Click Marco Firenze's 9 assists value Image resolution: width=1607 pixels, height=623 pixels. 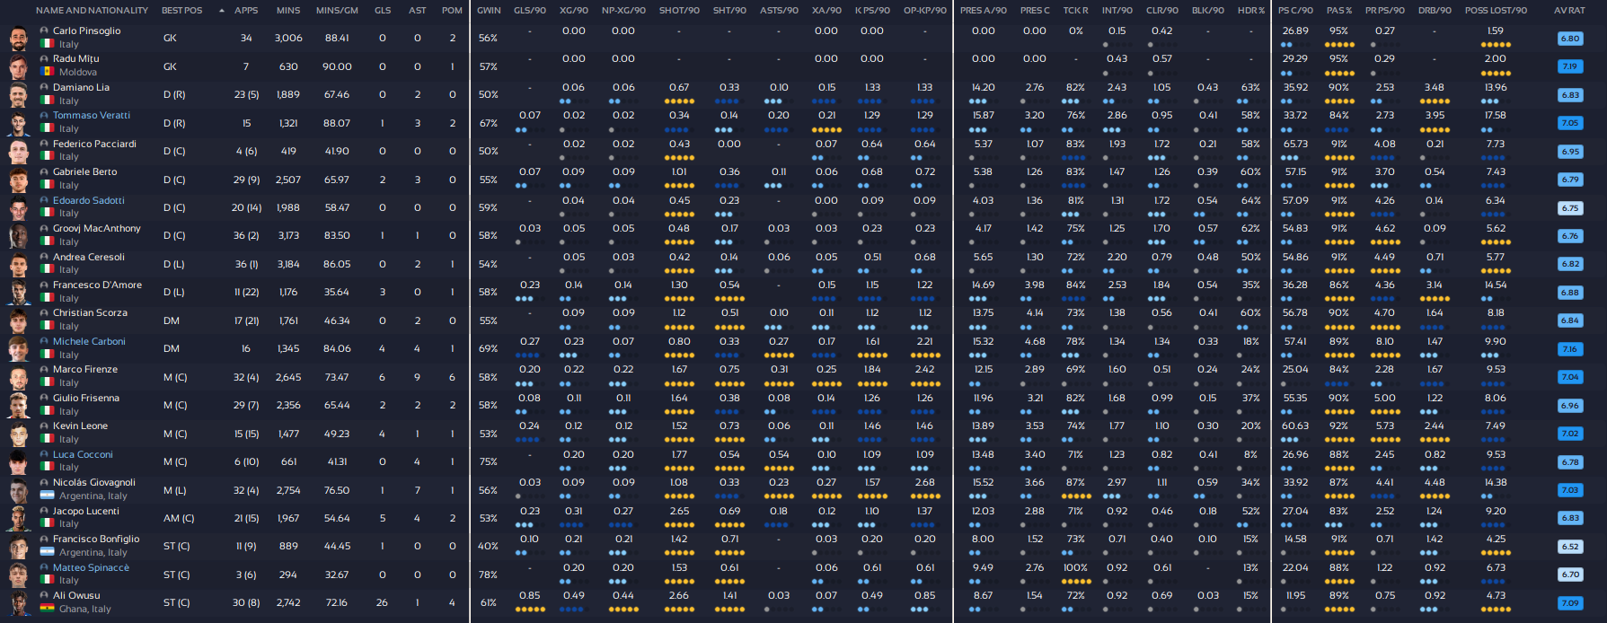click(418, 377)
